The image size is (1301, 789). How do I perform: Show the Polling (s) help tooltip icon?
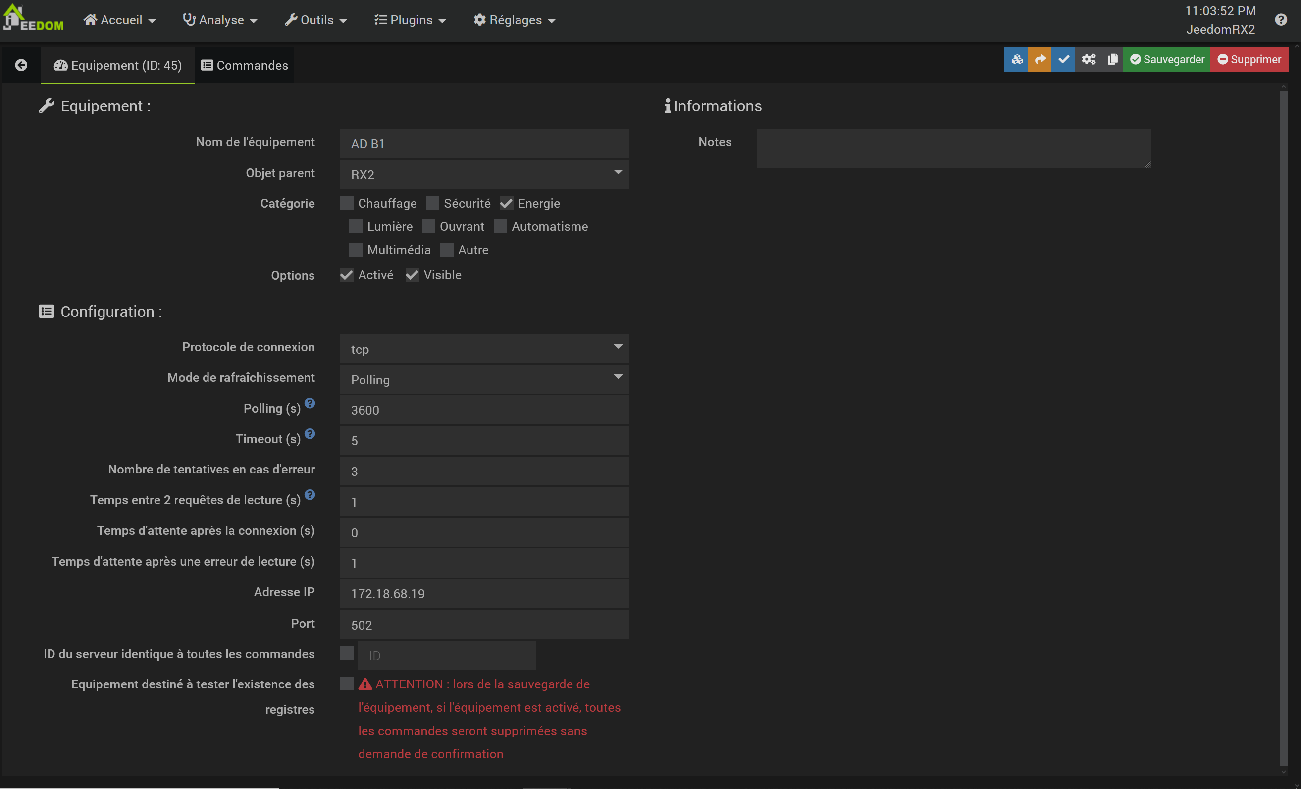click(x=310, y=404)
